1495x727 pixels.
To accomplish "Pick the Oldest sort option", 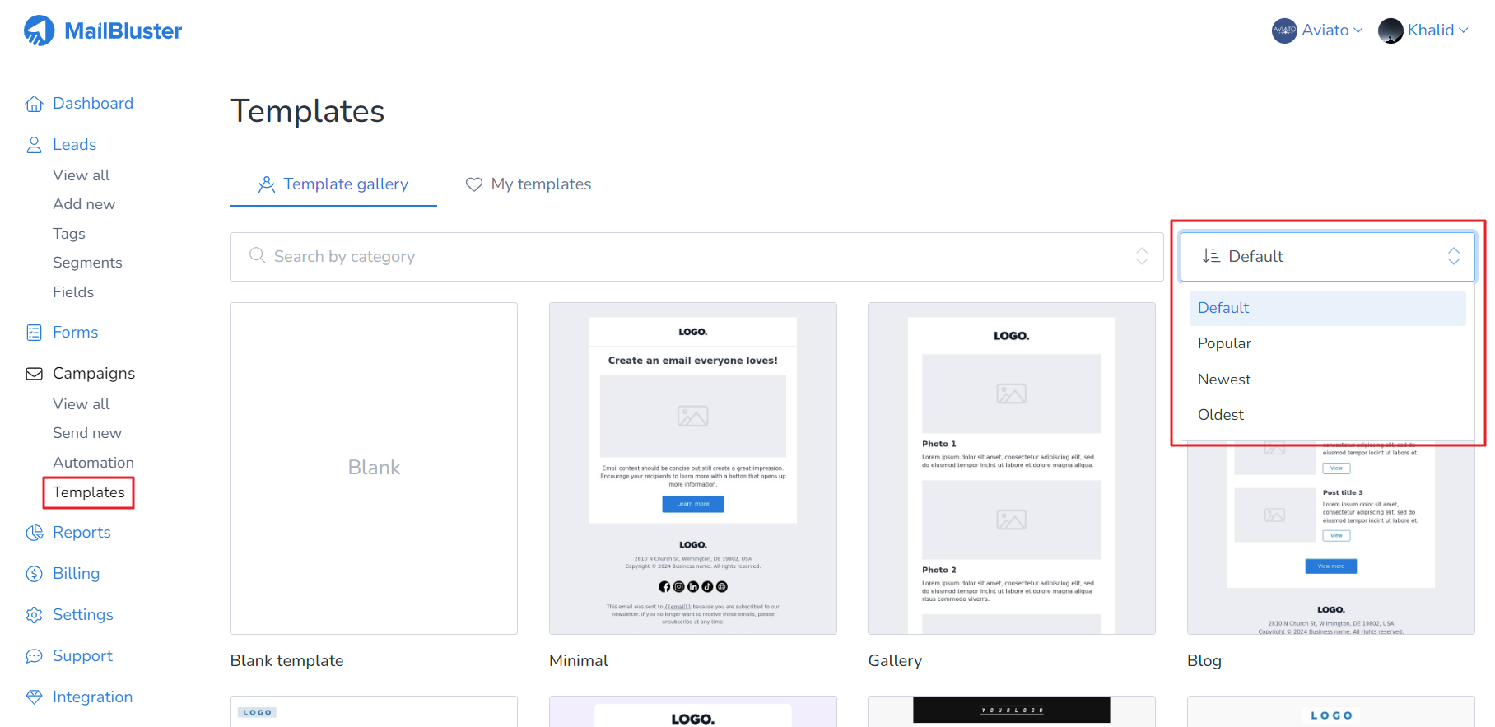I will (1221, 415).
